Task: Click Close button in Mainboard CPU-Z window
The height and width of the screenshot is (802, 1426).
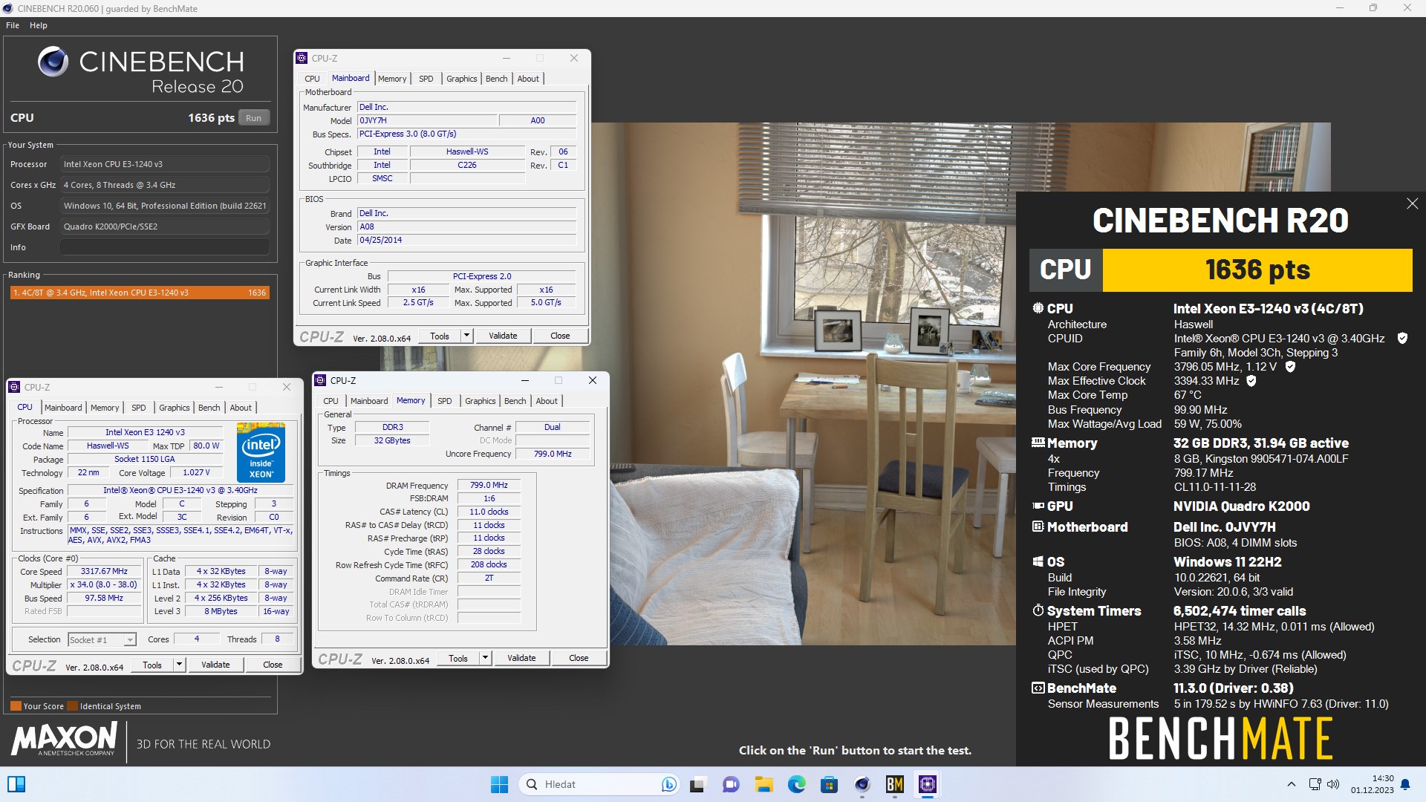Action: click(560, 336)
